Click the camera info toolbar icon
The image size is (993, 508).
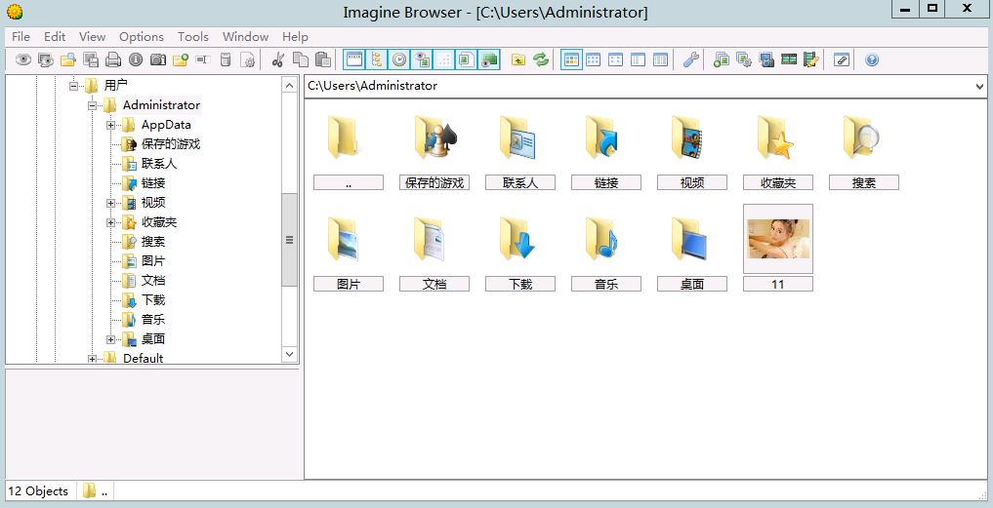pos(158,60)
